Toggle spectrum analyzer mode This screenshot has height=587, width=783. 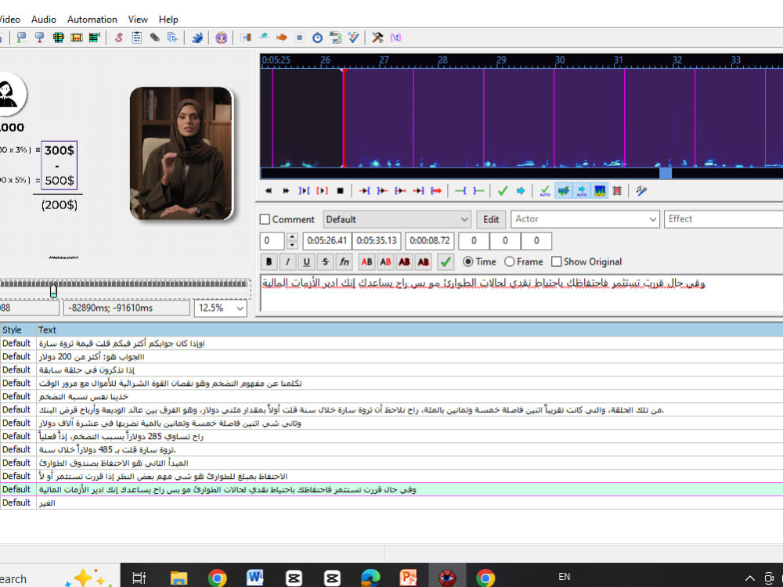point(600,191)
